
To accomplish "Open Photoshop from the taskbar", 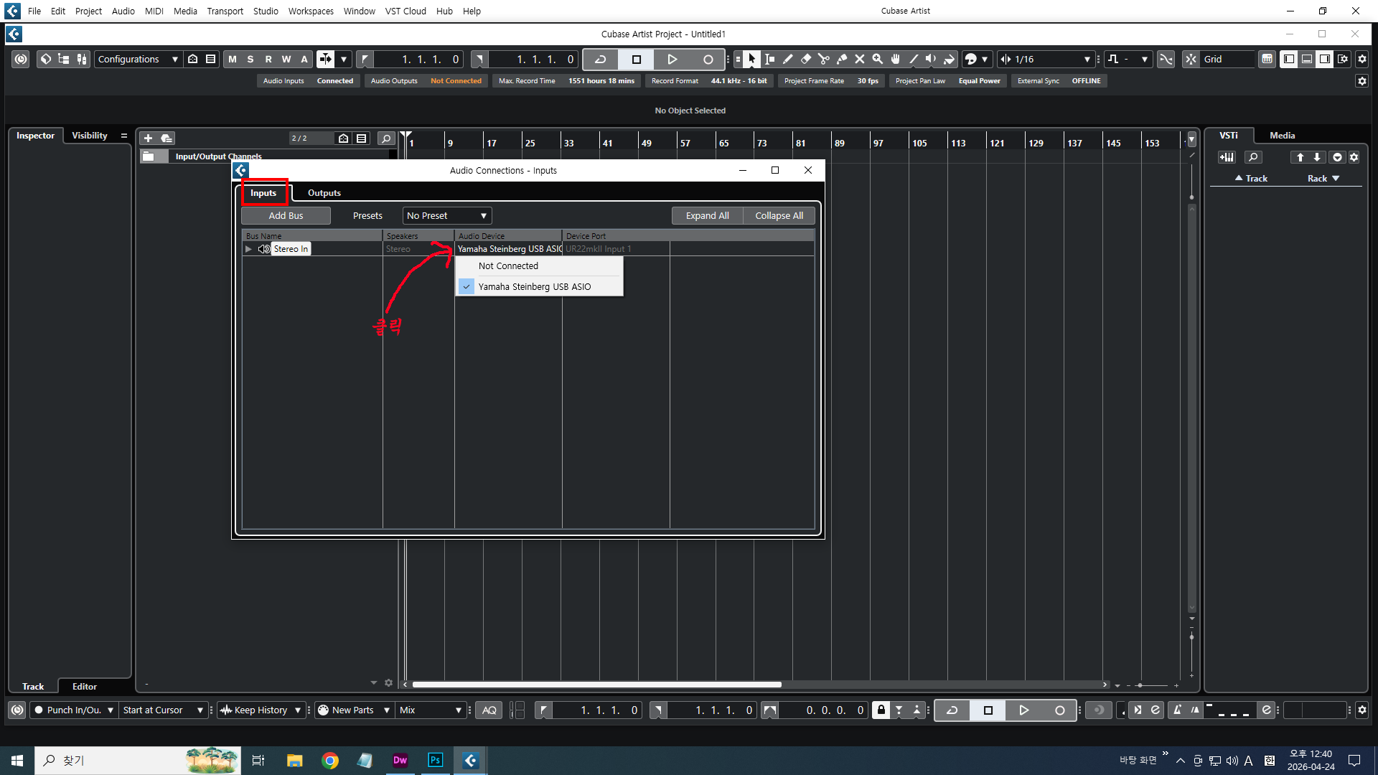I will click(x=435, y=761).
